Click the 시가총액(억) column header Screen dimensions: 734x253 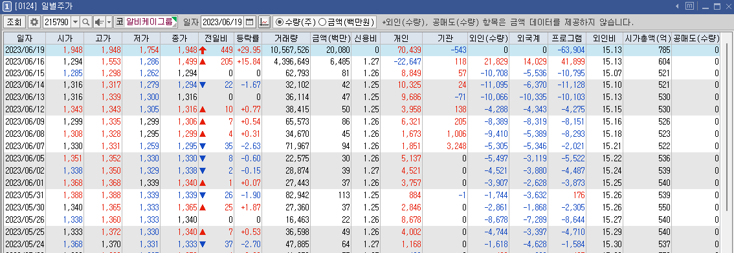[x=648, y=38]
